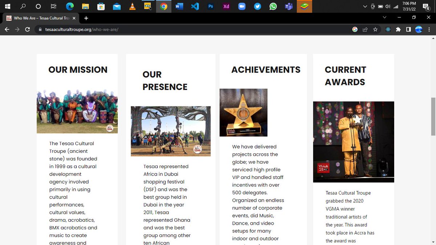Click the text 'VGMA winner'

(x=340, y=209)
